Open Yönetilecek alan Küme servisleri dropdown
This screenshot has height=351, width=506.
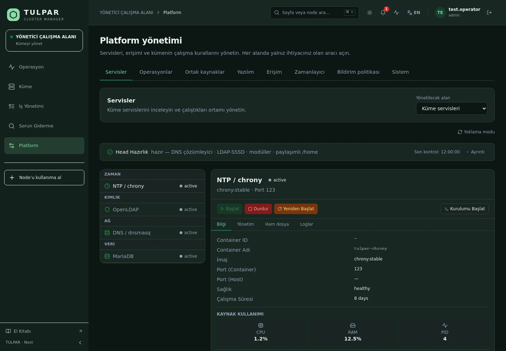pos(452,108)
